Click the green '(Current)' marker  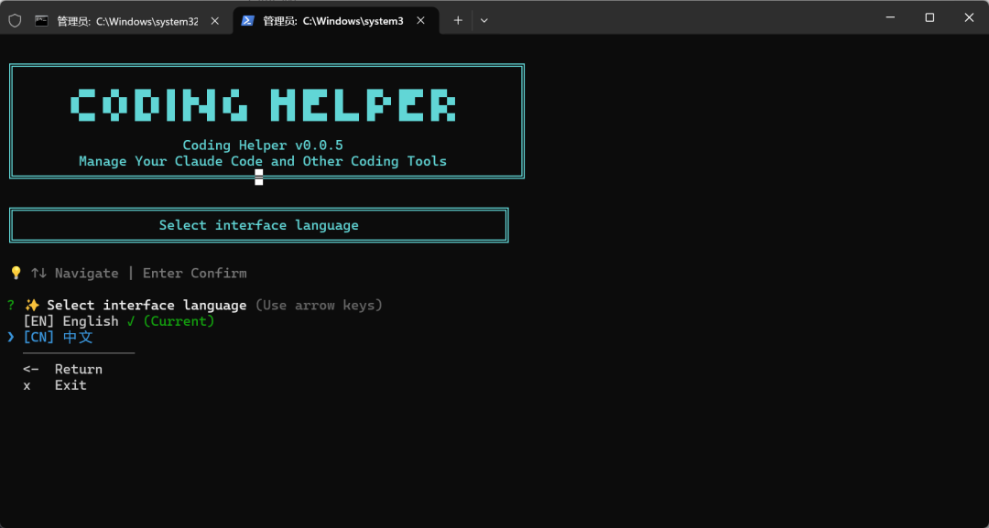pos(179,321)
